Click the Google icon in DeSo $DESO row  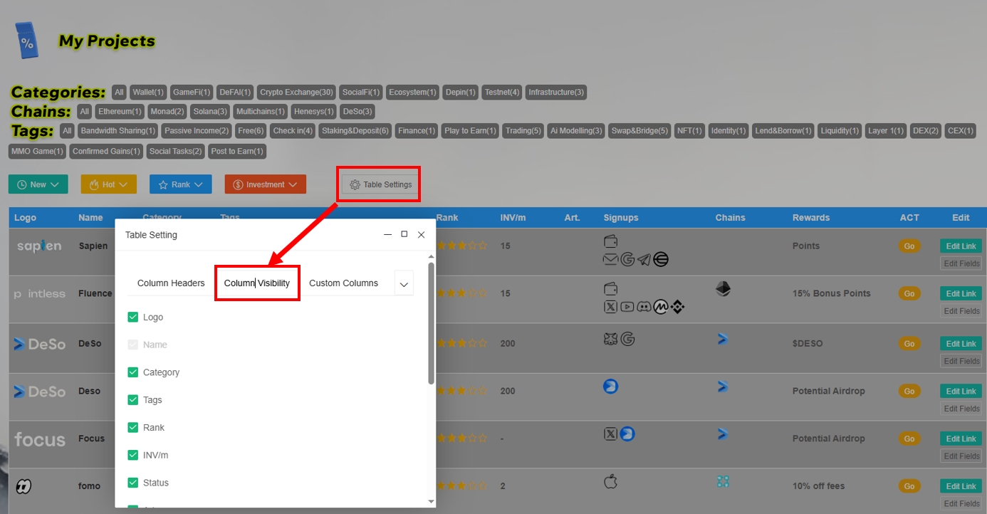(627, 339)
